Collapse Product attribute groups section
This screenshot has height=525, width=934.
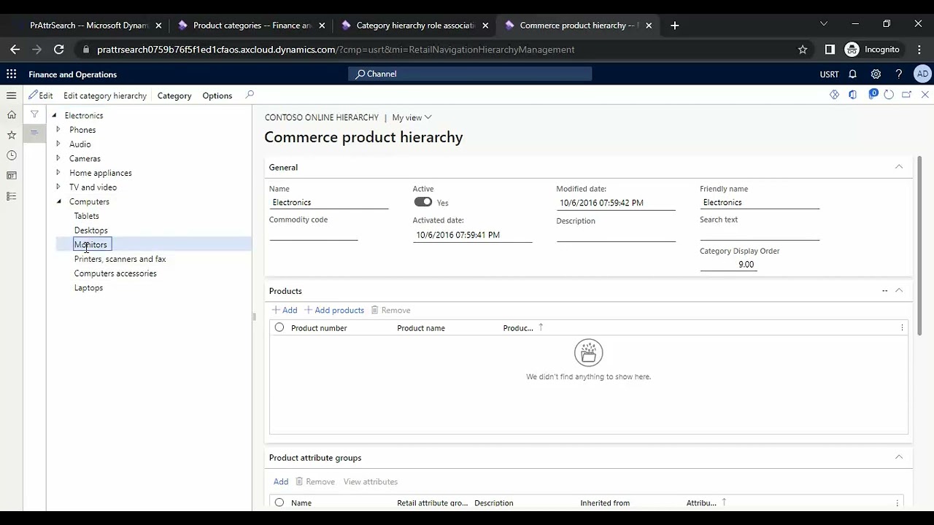pyautogui.click(x=899, y=457)
